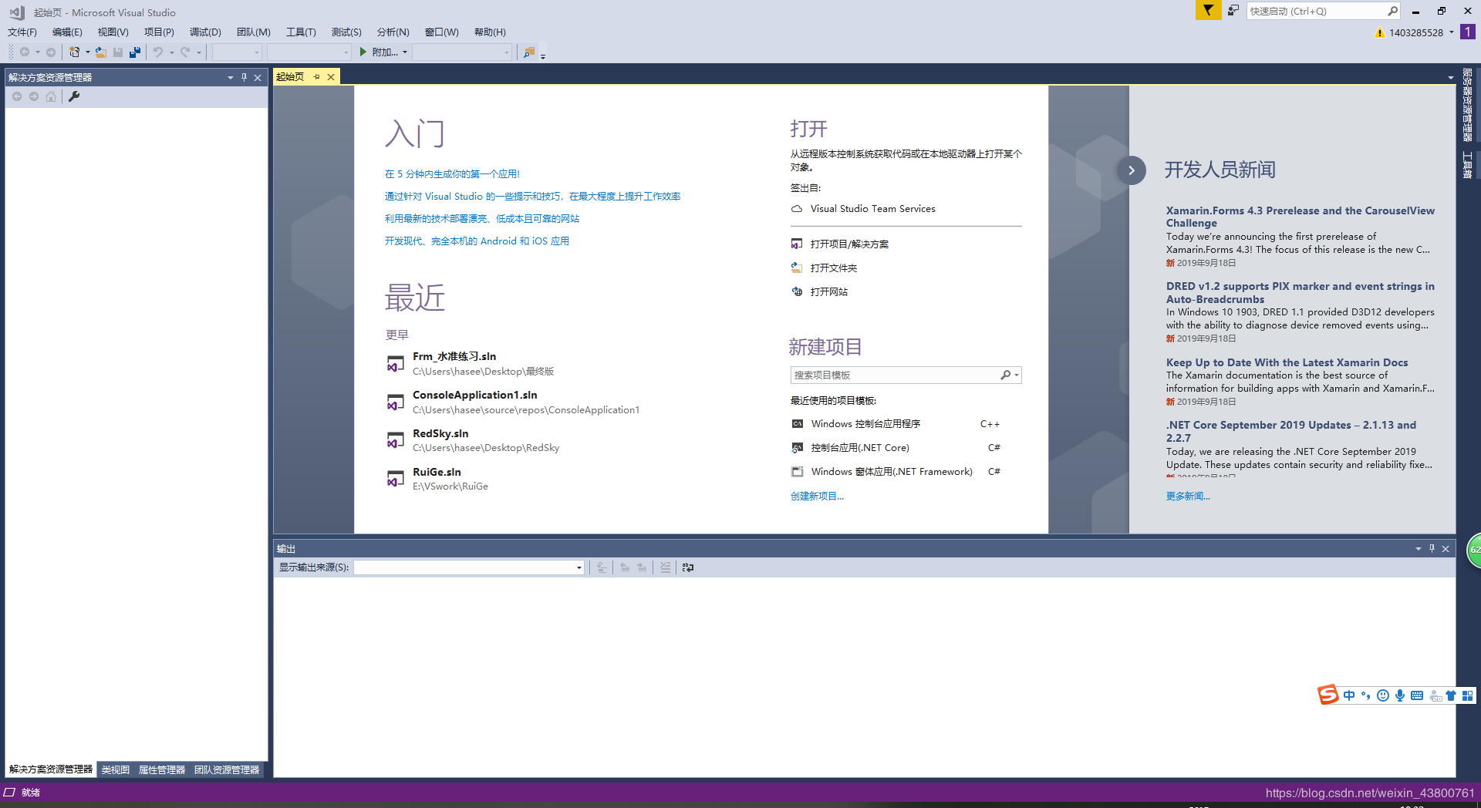
Task: Click the open website icon
Action: 797,291
